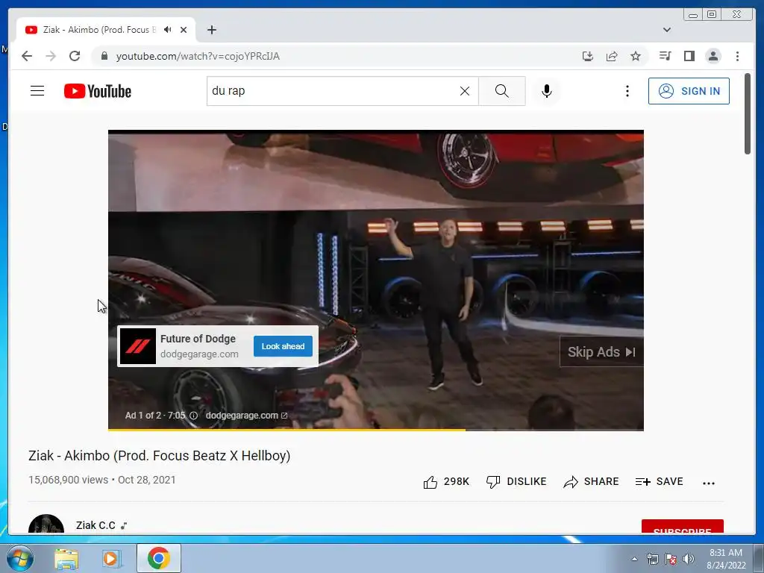Click the network tray icon
Viewport: 764px width, 573px height.
coord(652,559)
